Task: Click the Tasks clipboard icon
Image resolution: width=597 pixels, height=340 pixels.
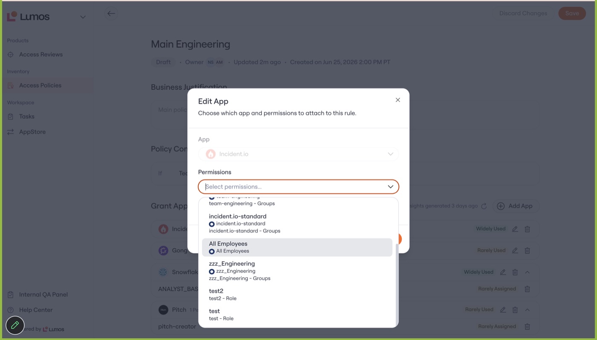Action: point(11,117)
